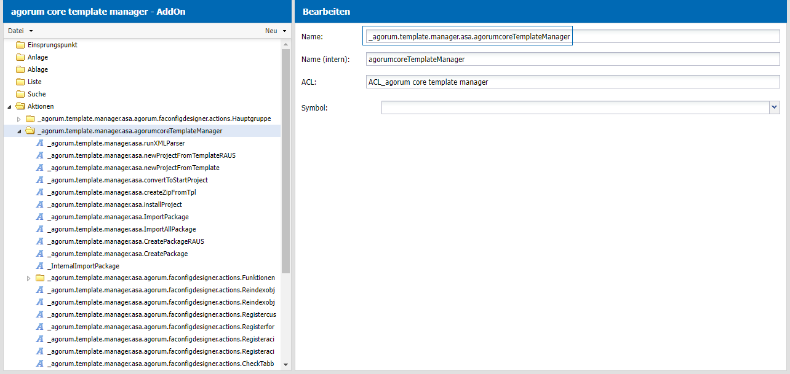Click the installProject action icon

40,205
